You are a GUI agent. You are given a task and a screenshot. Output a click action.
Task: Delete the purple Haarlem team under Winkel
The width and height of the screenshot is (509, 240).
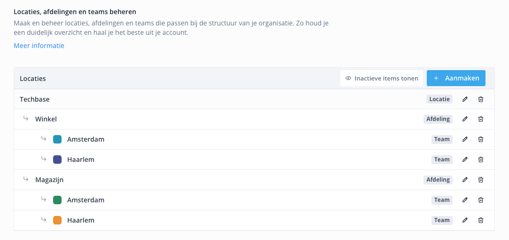coord(480,160)
